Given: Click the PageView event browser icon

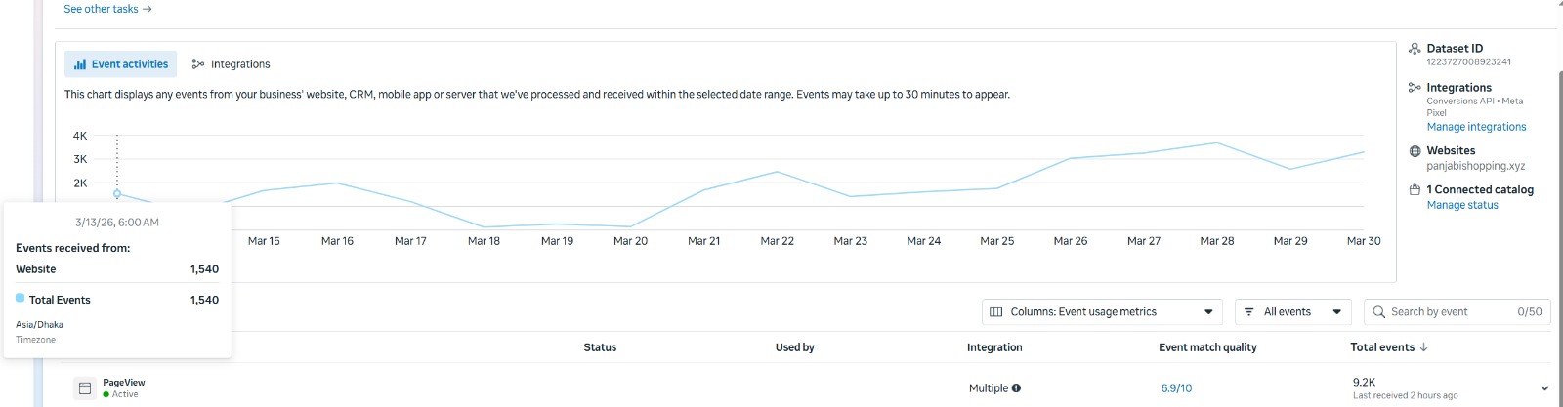Looking at the screenshot, I should [x=85, y=388].
